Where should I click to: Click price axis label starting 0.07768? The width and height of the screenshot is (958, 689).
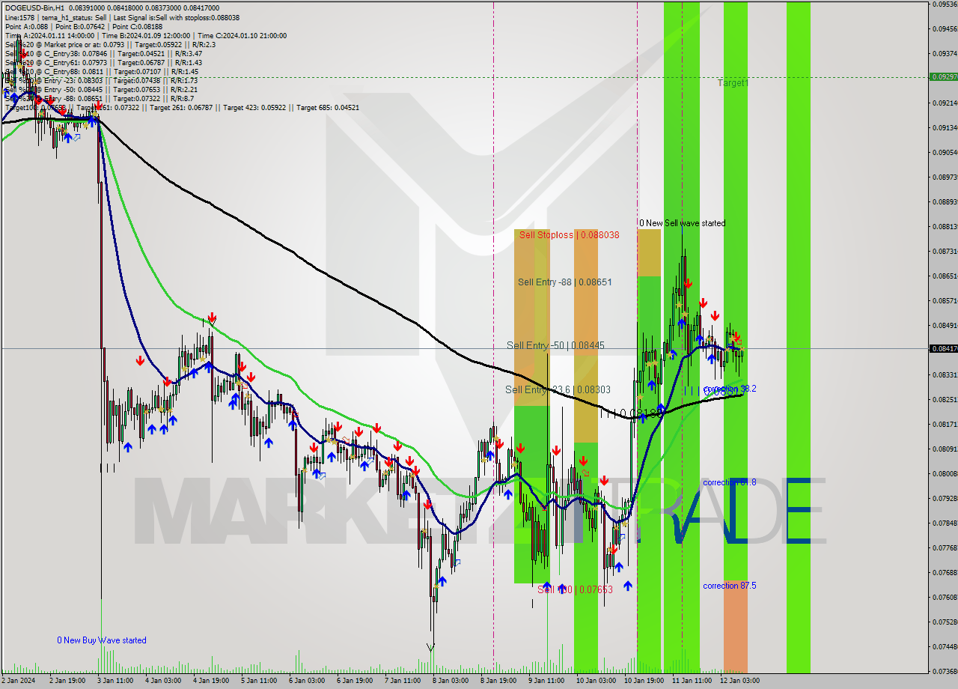[x=945, y=548]
